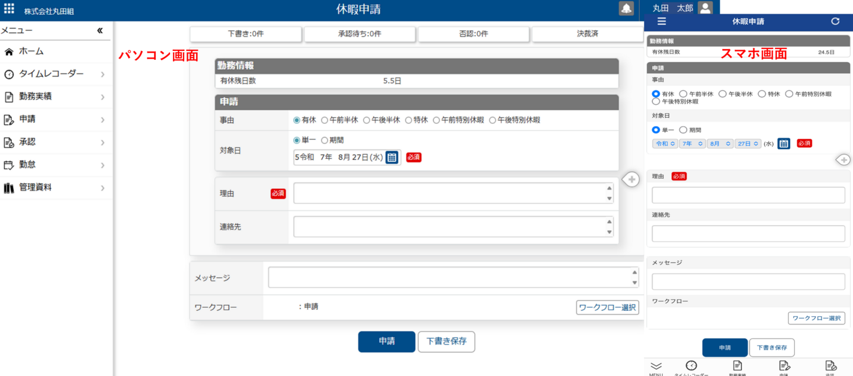853x376 pixels.
Task: Go to ホーム in sidebar menu
Action: (x=31, y=52)
